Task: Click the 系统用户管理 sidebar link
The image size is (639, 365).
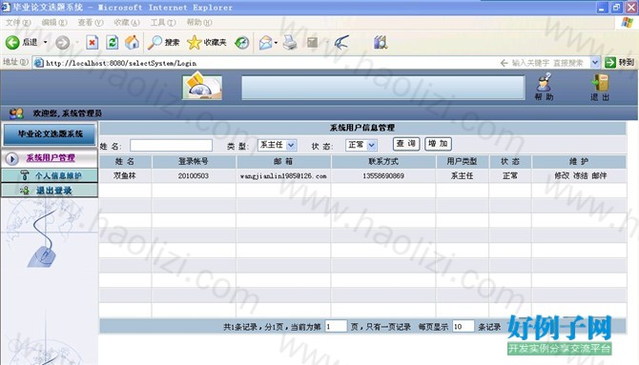Action: coord(51,158)
